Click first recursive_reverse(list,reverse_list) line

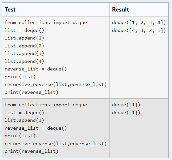click(x=56, y=85)
